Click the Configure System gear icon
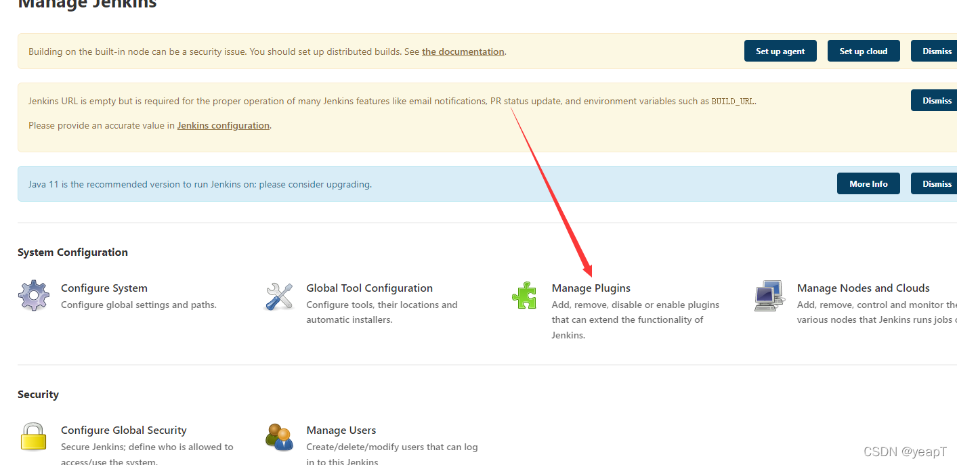Image resolution: width=957 pixels, height=465 pixels. (34, 296)
